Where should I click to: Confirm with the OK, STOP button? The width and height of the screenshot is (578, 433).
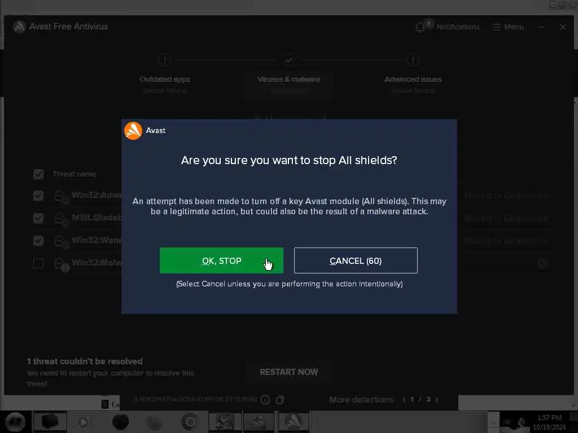tap(221, 260)
